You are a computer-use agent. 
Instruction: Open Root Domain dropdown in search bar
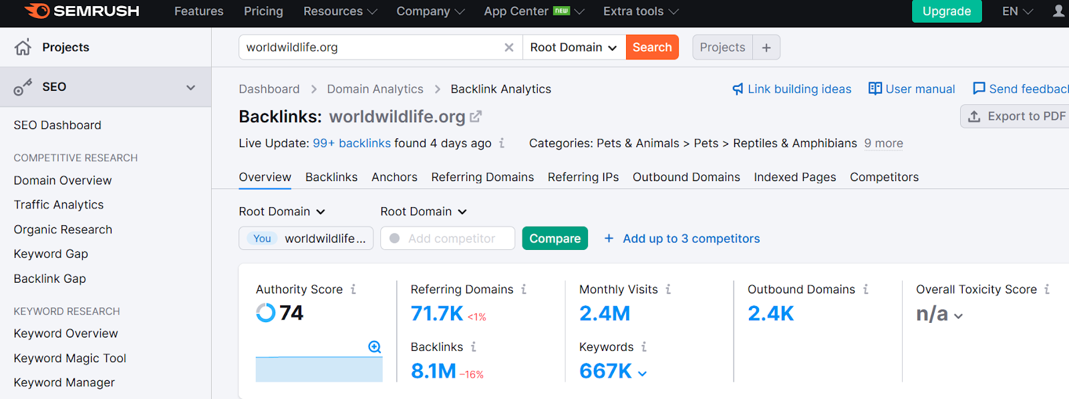coord(574,47)
